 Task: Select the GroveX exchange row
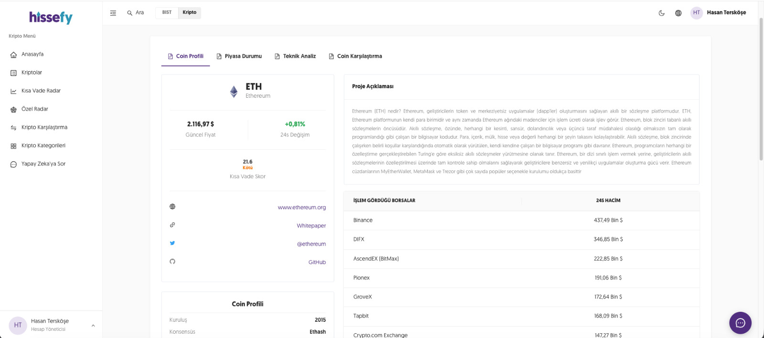(x=521, y=297)
